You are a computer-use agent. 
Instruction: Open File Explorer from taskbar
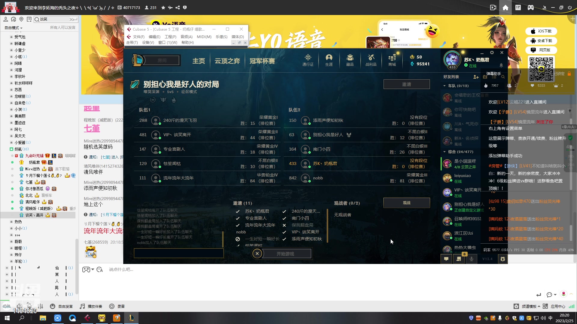tap(43, 318)
